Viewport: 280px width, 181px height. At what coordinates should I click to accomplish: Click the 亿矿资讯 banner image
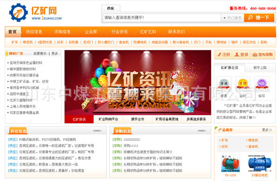coord(138,83)
